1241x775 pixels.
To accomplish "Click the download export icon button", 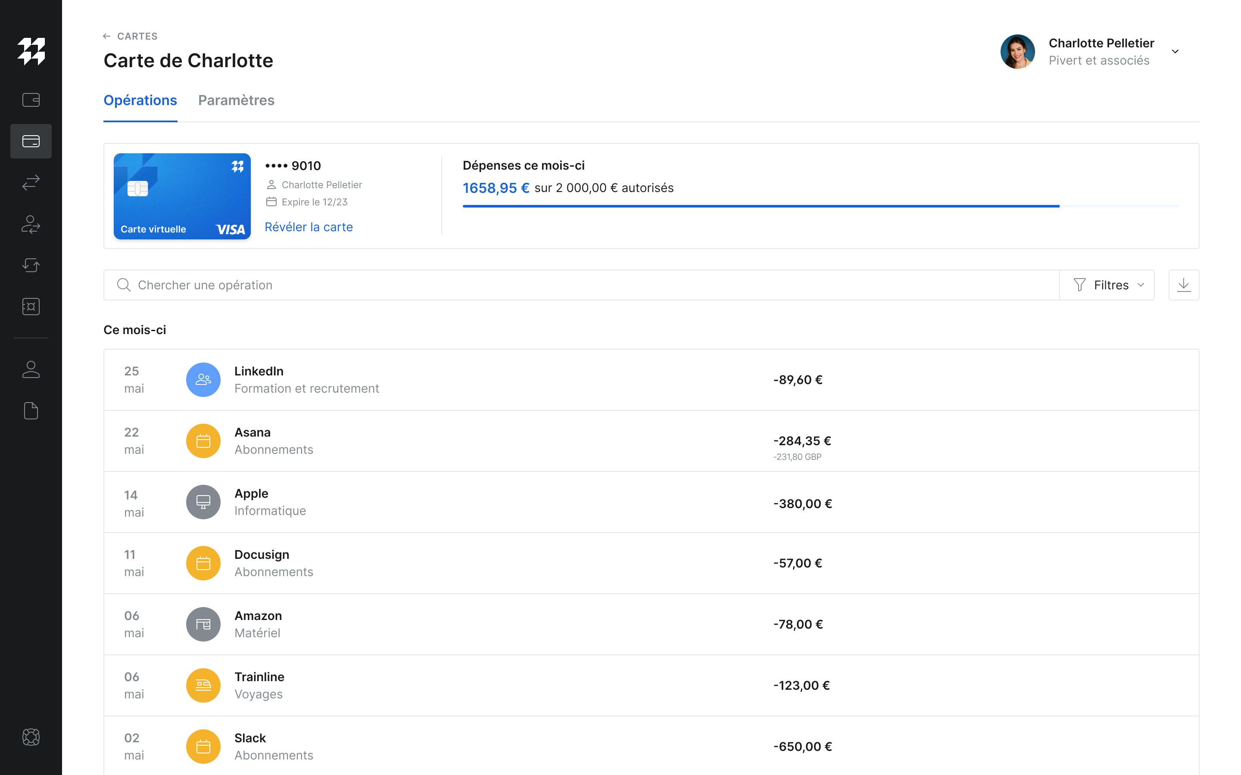I will point(1184,285).
